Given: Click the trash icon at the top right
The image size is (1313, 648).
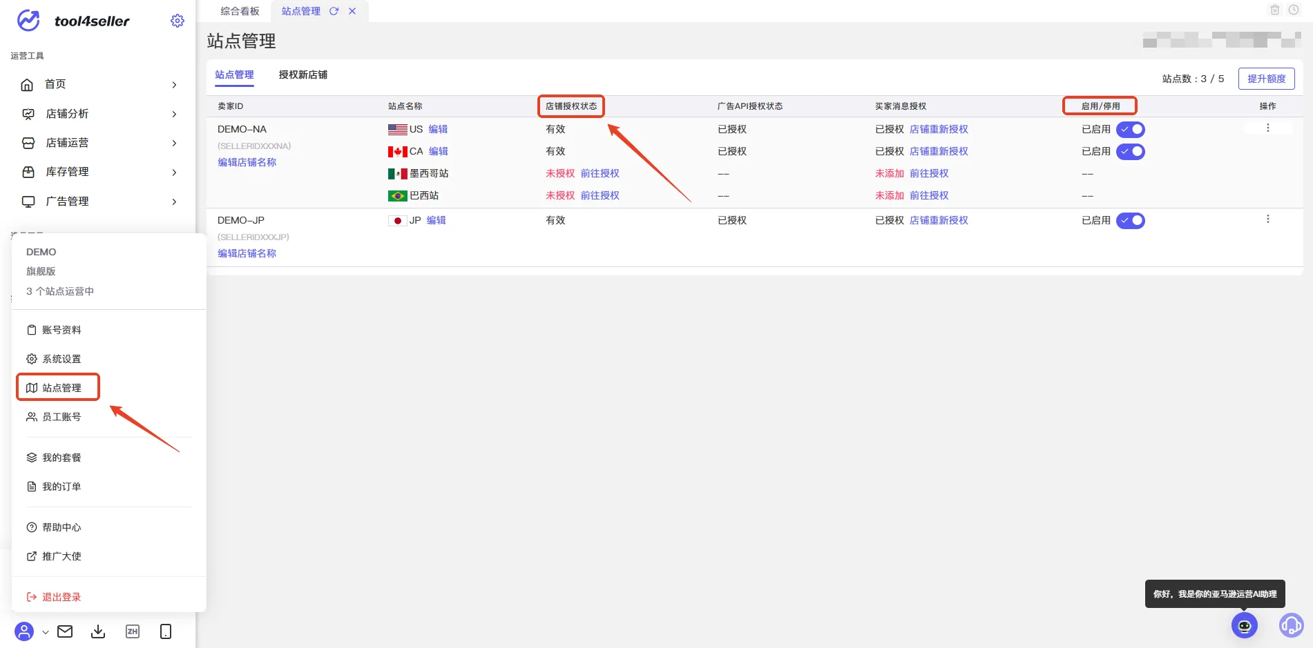Looking at the screenshot, I should coord(1275,10).
